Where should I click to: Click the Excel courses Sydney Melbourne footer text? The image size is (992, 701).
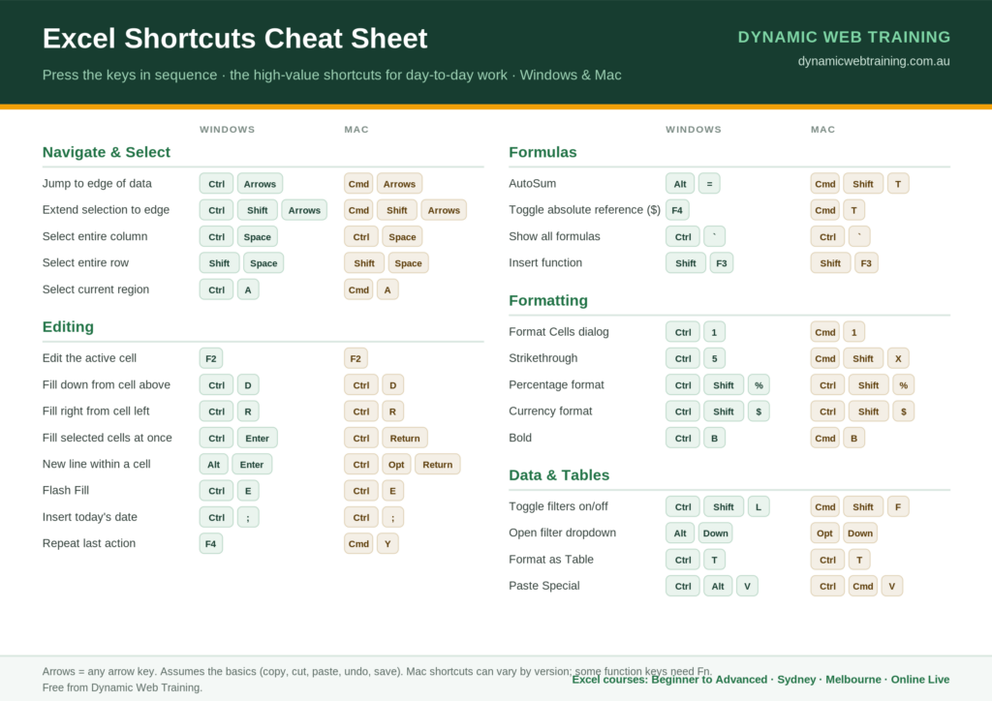coord(760,680)
